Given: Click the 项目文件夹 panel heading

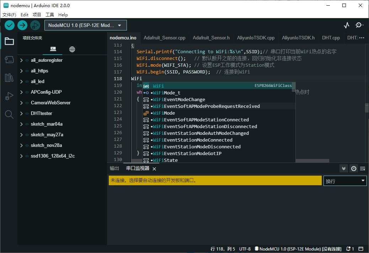Looking at the screenshot, I should [32, 38].
